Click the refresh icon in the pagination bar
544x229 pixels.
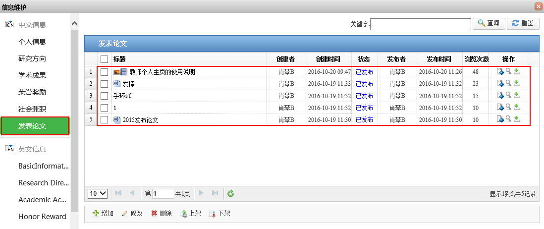(230, 193)
